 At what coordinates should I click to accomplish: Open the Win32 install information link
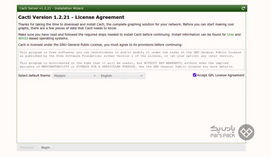23,38
